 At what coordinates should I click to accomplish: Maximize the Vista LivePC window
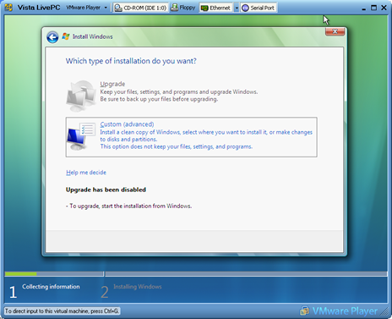pyautogui.click(x=373, y=8)
